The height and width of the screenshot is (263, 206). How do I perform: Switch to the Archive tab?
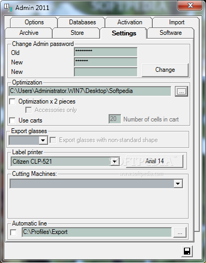[29, 33]
